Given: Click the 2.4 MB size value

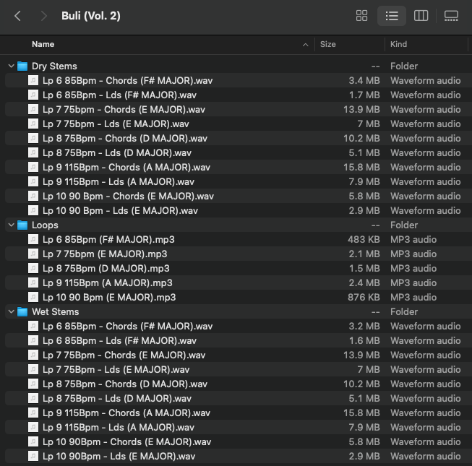Looking at the screenshot, I should (x=364, y=282).
